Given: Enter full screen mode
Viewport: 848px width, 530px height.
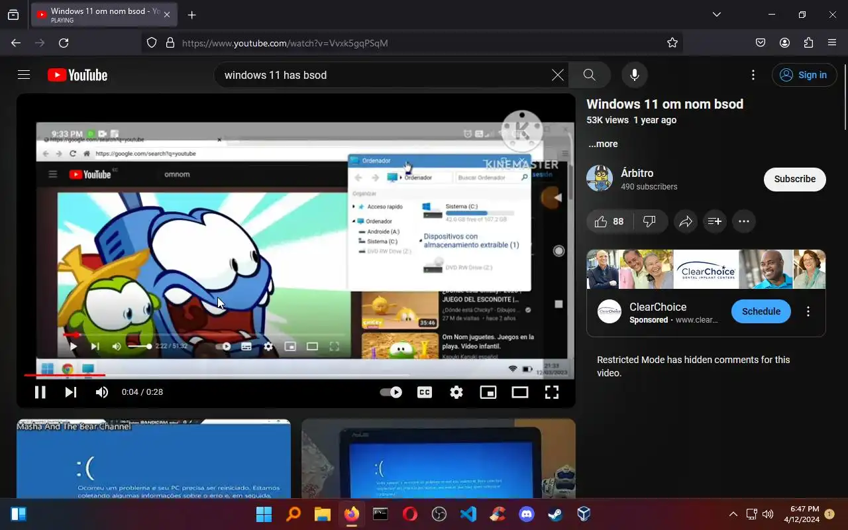Looking at the screenshot, I should point(552,392).
